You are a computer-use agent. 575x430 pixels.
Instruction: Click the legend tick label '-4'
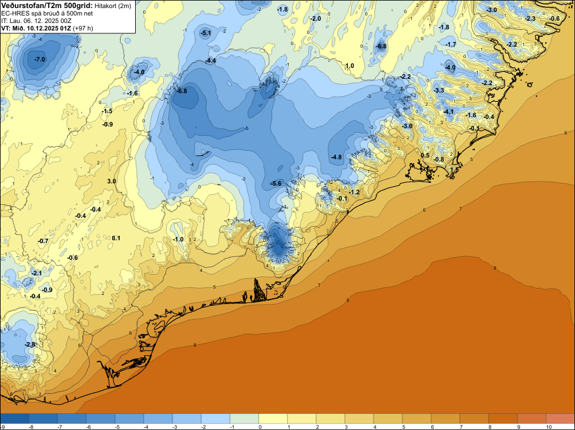[145, 427]
